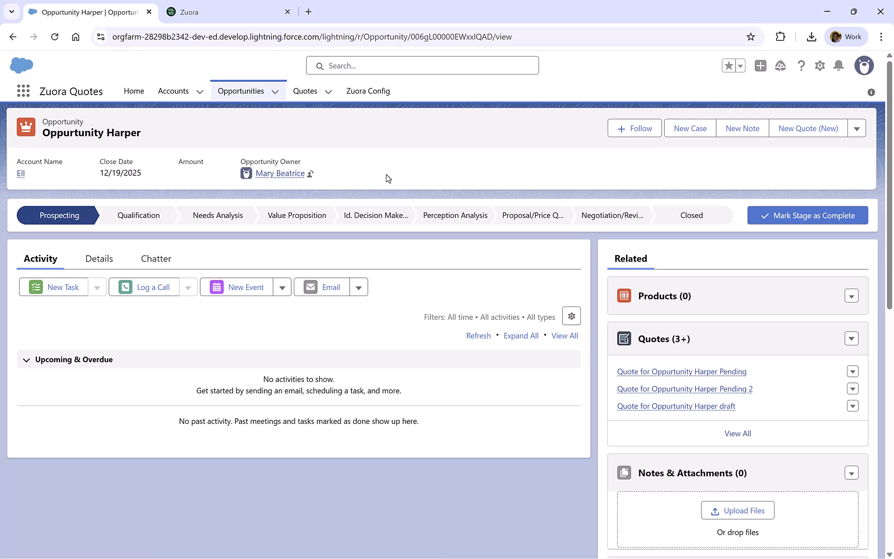Click the New Event calendar icon
The width and height of the screenshot is (894, 559).
[x=216, y=287]
